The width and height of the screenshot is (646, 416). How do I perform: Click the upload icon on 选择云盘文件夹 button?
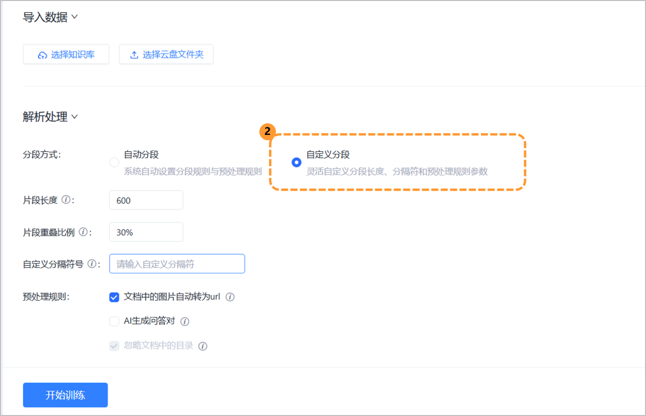coord(134,54)
